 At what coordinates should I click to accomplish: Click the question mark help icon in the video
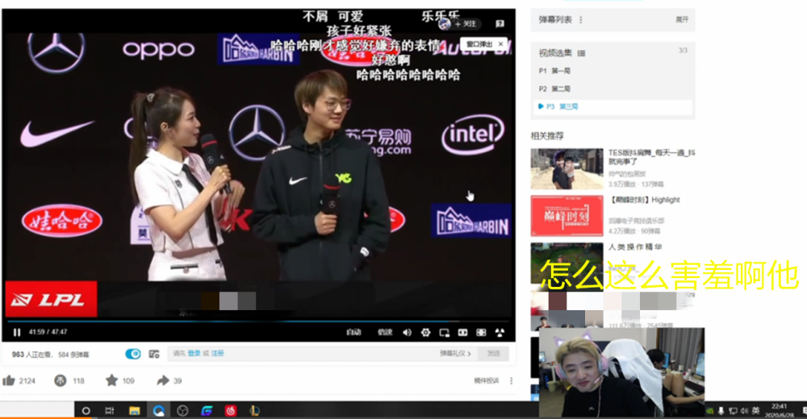point(500,23)
